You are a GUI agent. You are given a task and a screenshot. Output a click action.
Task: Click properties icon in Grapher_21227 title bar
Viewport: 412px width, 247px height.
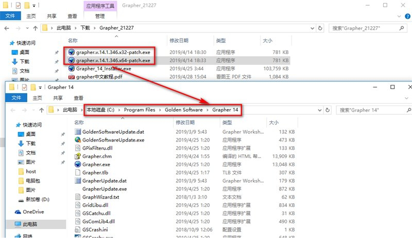(18, 5)
